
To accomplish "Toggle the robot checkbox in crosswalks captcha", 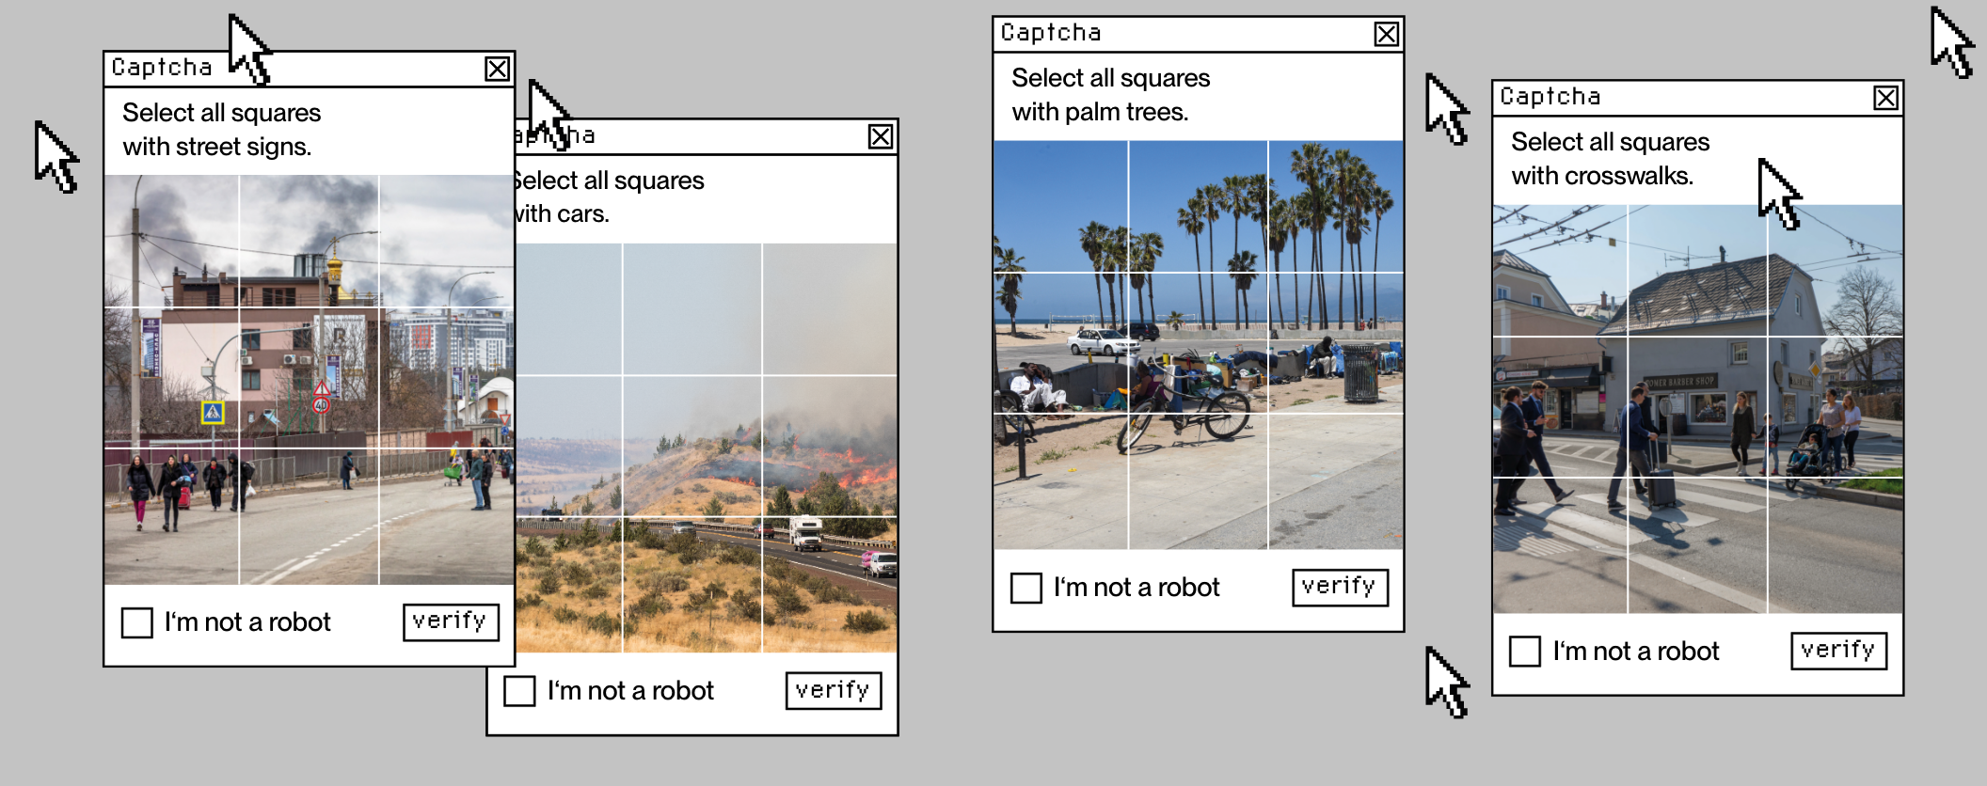I will point(1524,652).
